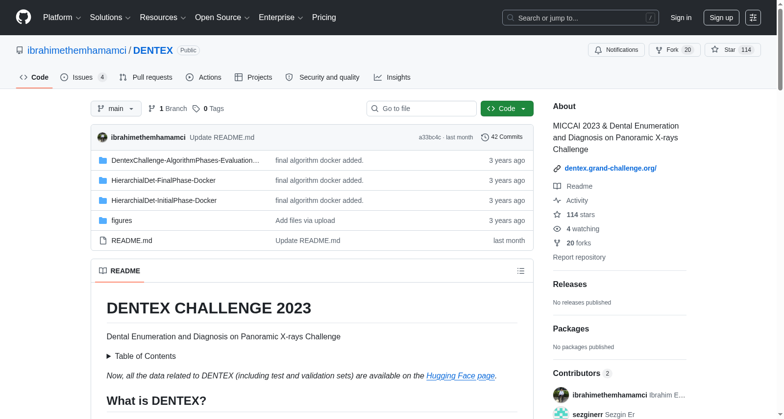Open the README.md file name

click(x=132, y=241)
